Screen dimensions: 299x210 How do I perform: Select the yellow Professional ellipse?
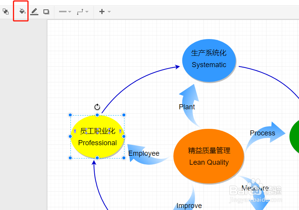coord(97,137)
